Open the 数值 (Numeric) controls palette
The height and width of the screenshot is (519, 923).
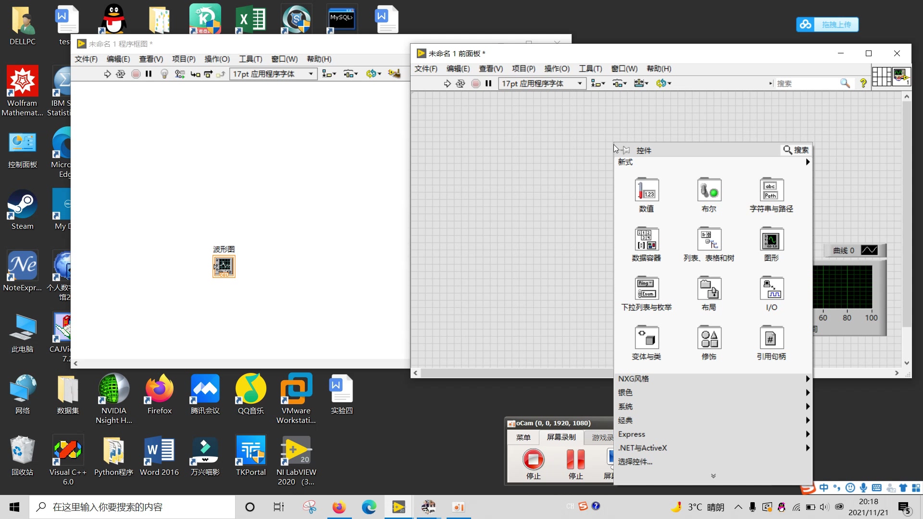(x=647, y=191)
